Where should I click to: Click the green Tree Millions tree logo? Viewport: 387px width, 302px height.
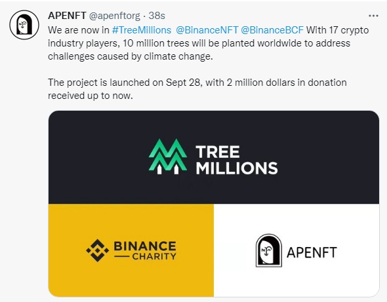167,157
